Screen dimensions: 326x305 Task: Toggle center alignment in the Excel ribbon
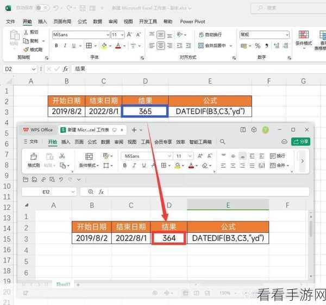[161, 46]
